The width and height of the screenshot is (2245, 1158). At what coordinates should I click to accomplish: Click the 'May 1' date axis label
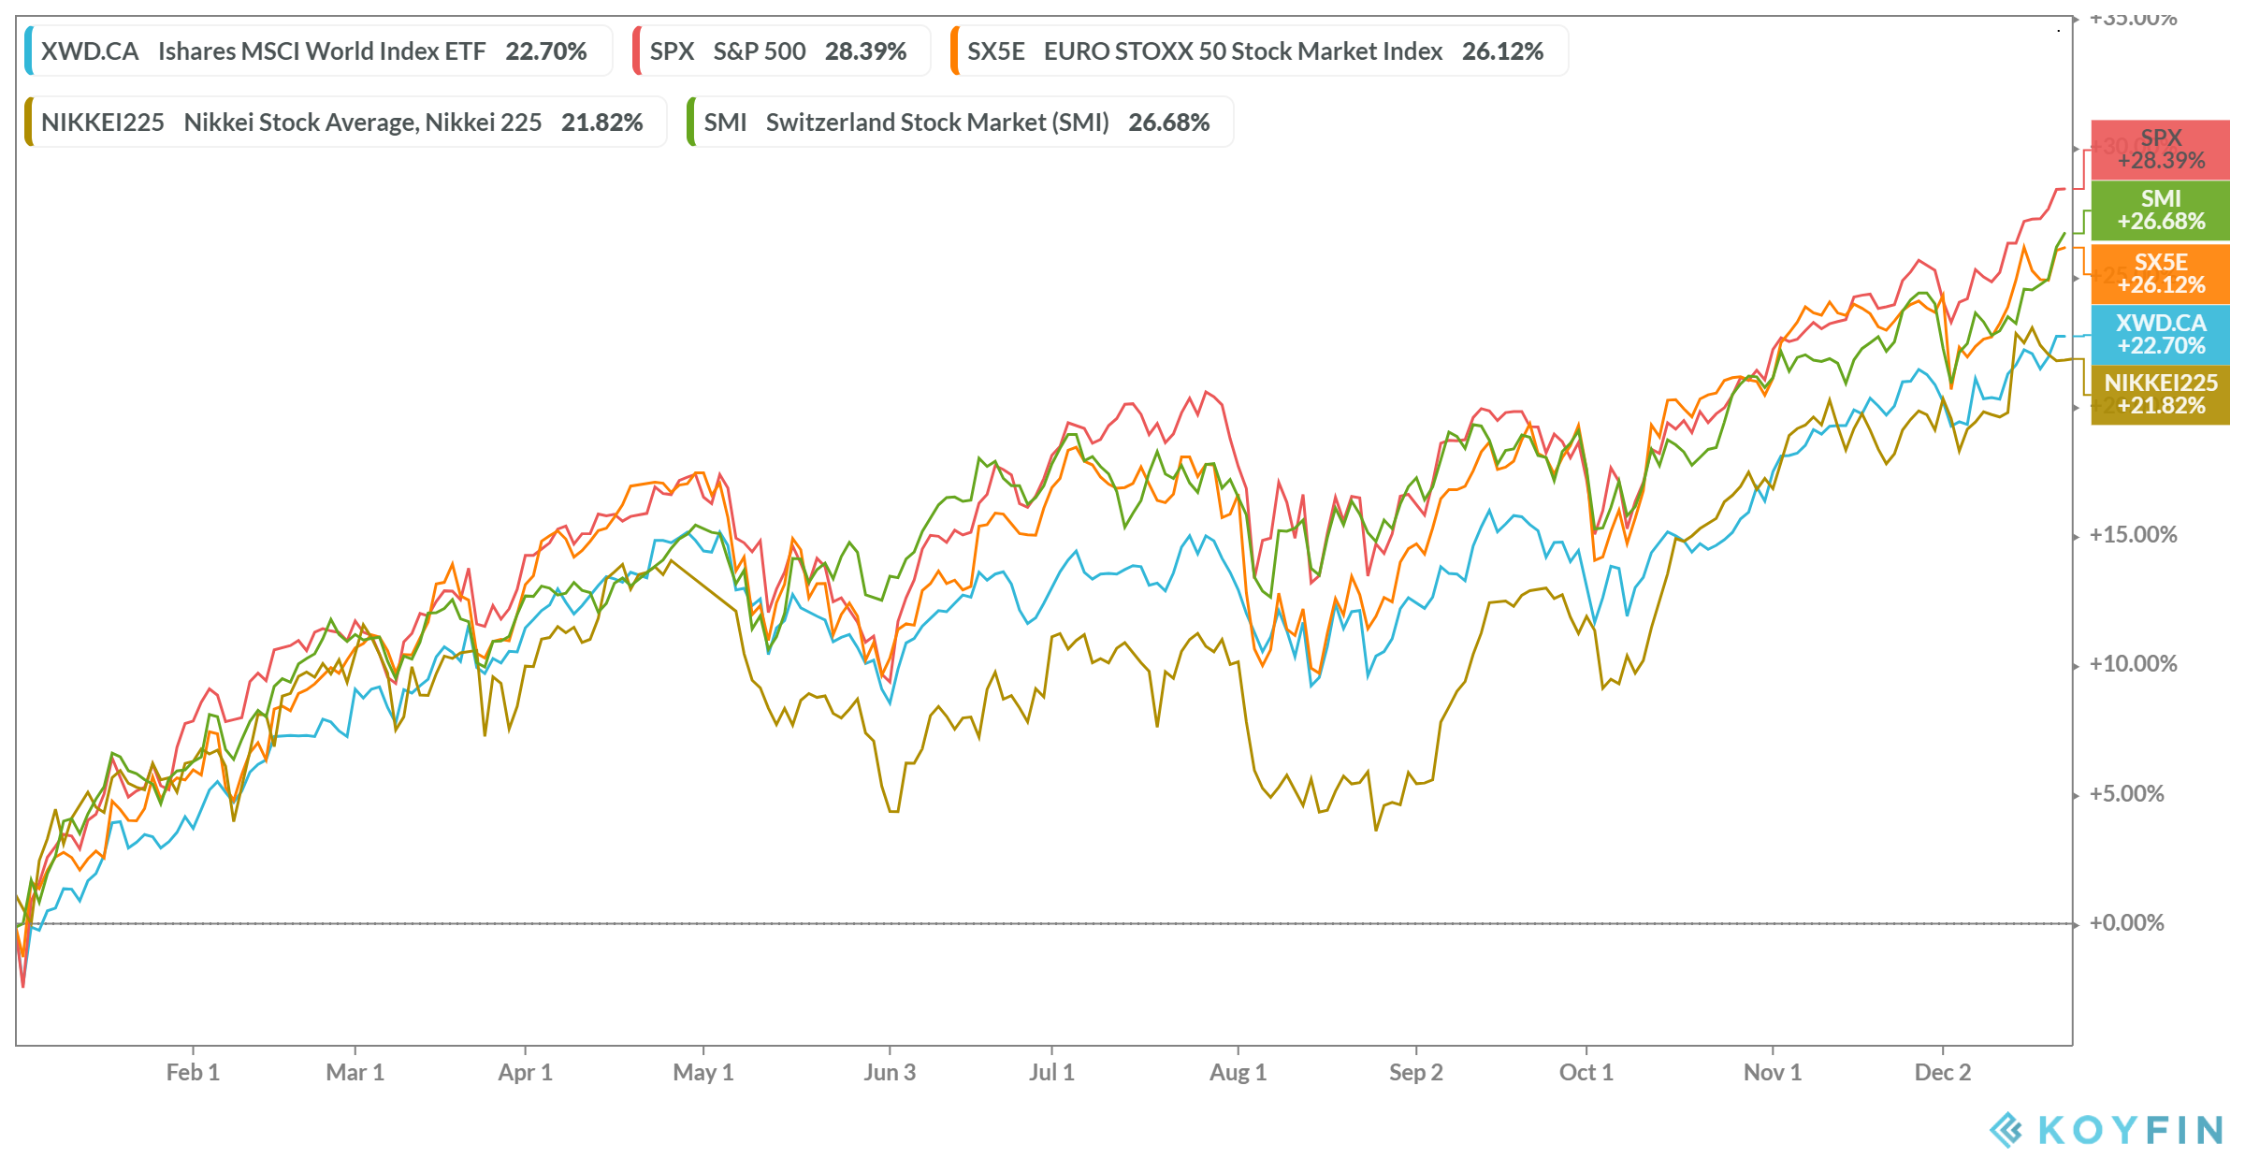pos(702,1072)
